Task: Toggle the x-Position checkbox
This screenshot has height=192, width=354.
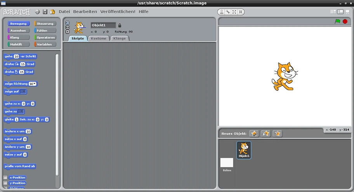Action: [5, 178]
